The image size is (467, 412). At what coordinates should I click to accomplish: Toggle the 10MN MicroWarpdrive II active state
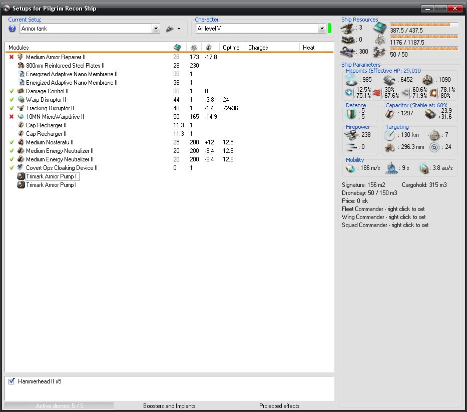coord(12,117)
